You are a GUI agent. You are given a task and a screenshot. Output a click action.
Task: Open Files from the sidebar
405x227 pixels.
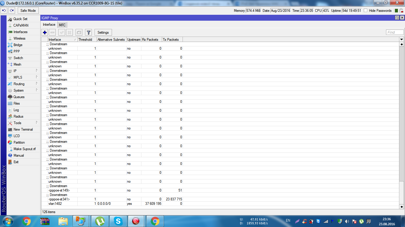pos(23,103)
